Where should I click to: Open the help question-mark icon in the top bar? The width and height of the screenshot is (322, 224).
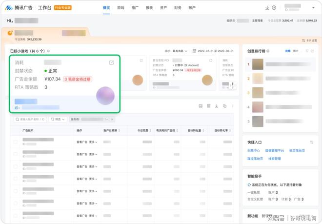(x=274, y=8)
